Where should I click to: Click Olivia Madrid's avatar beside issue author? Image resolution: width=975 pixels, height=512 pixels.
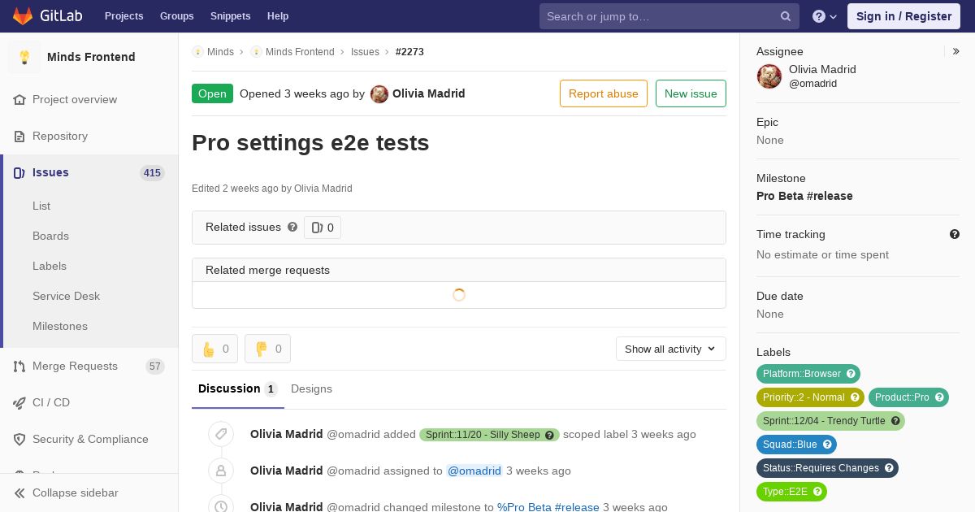tap(379, 94)
